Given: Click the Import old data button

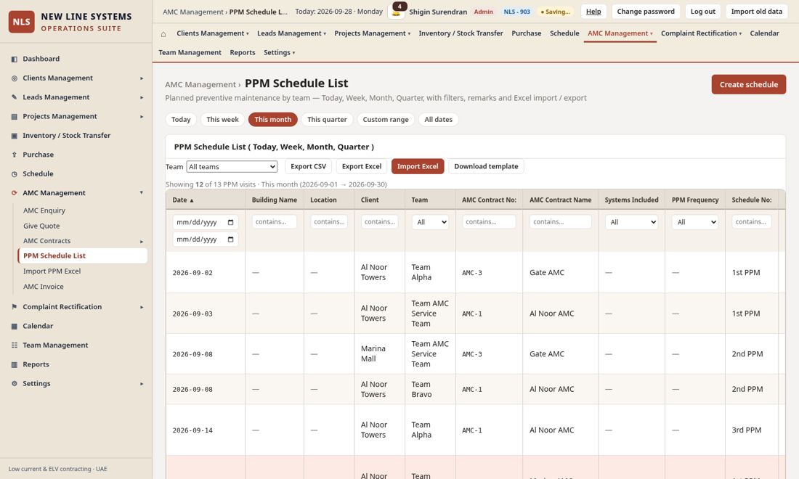Looking at the screenshot, I should [x=756, y=11].
